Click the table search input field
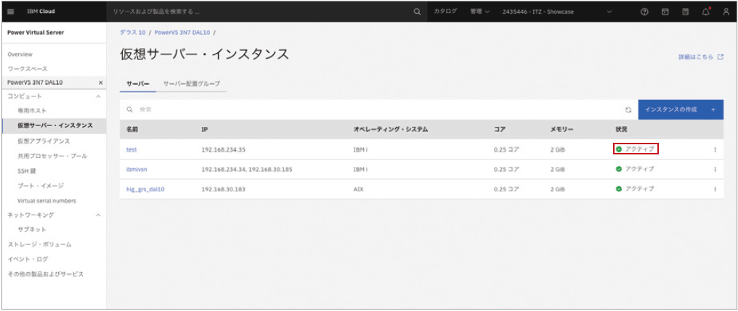 click(x=363, y=109)
